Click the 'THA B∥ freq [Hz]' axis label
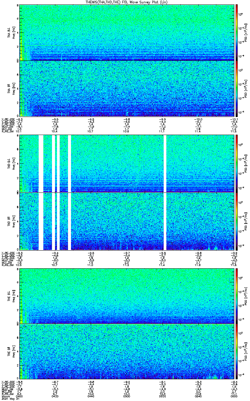This screenshot has width=250, height=401. 11,88
